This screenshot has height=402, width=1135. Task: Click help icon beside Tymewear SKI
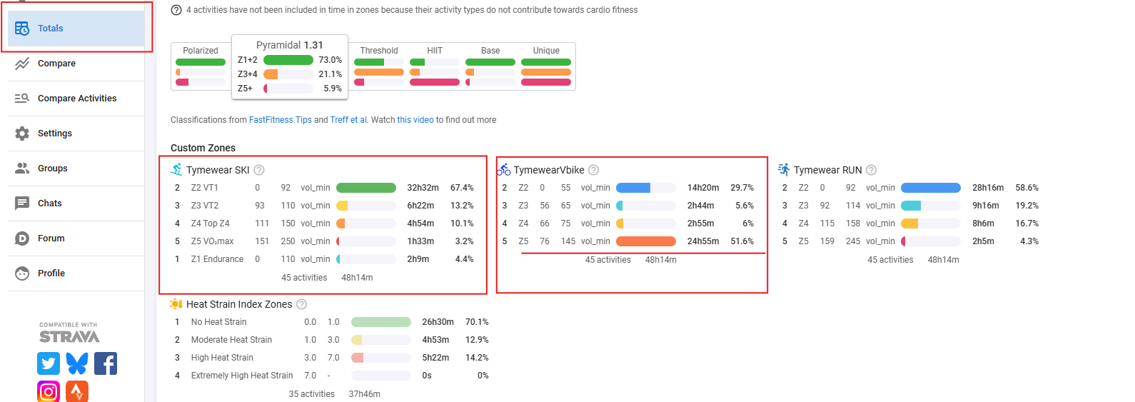pos(259,170)
